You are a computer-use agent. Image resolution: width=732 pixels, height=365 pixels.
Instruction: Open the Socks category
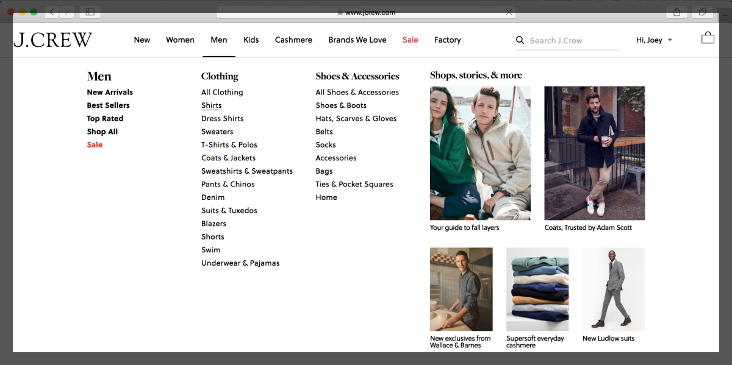point(326,145)
